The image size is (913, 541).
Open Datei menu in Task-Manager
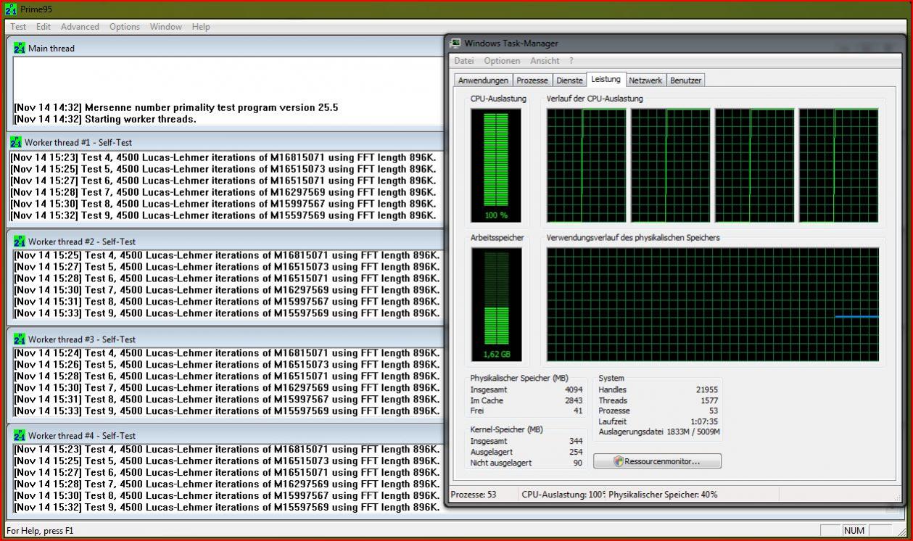[464, 61]
